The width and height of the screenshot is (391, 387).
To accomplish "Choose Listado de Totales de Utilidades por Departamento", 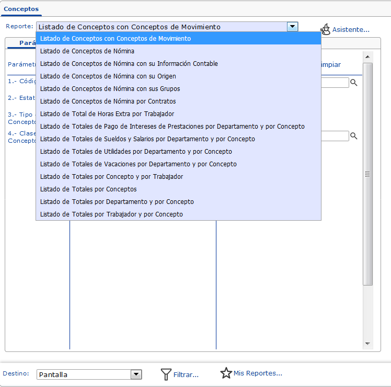I will [x=136, y=152].
